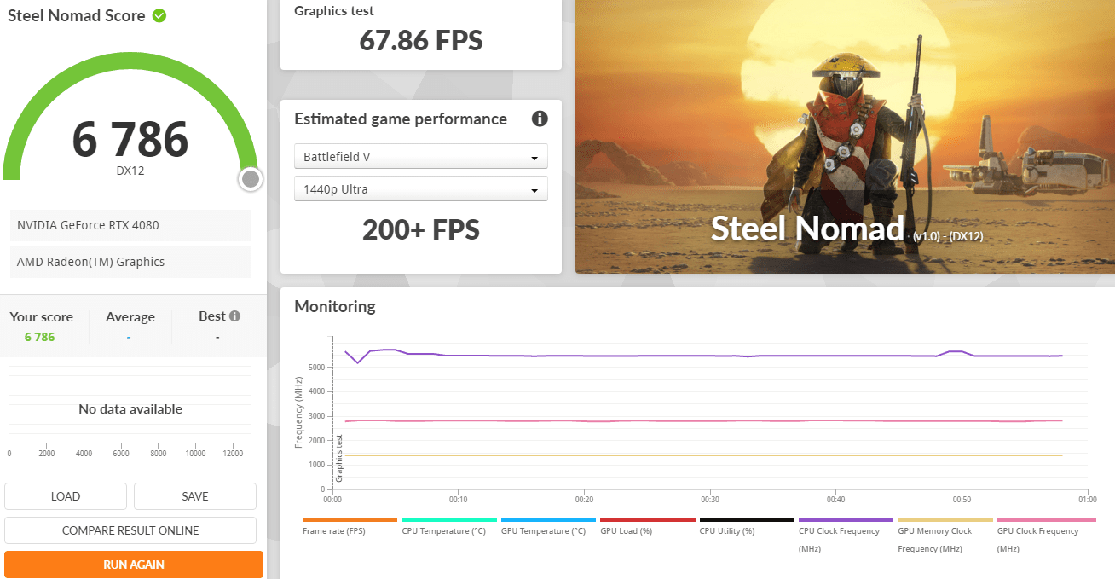Expand the 1440p Ultra resolution dropdown
1115x579 pixels.
pos(421,188)
